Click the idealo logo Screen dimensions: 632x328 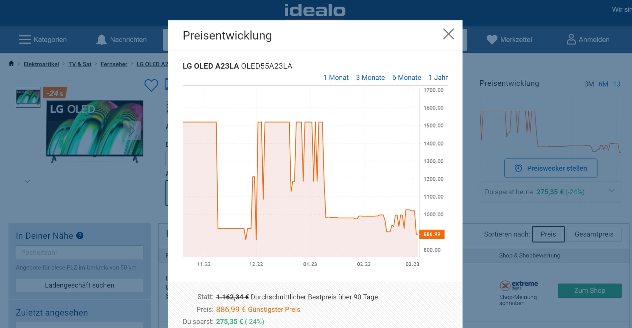pyautogui.click(x=315, y=11)
